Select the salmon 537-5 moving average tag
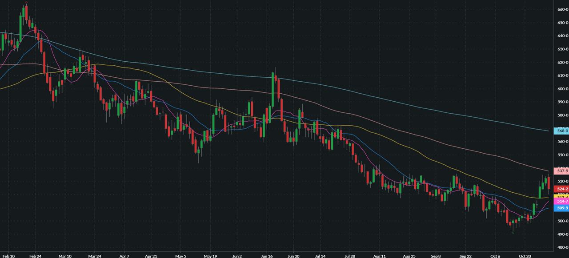This screenshot has height=258, width=569. point(562,171)
